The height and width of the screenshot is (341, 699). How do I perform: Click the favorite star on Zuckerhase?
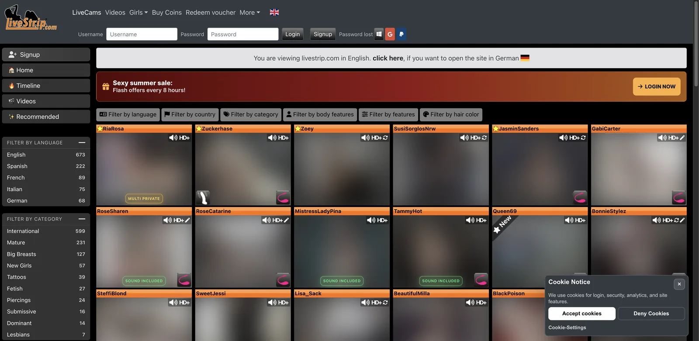199,128
